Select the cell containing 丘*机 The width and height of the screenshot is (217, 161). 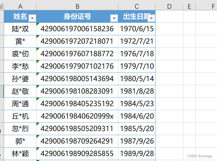(x=20, y=116)
